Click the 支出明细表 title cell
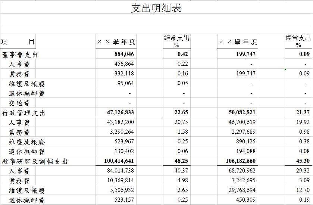Image resolution: width=313 pixels, height=205 pixels. pyautogui.click(x=156, y=8)
